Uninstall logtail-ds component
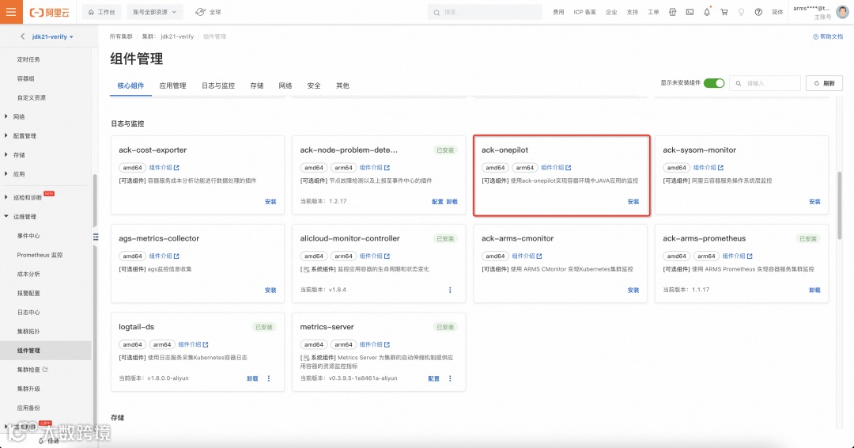 (252, 378)
